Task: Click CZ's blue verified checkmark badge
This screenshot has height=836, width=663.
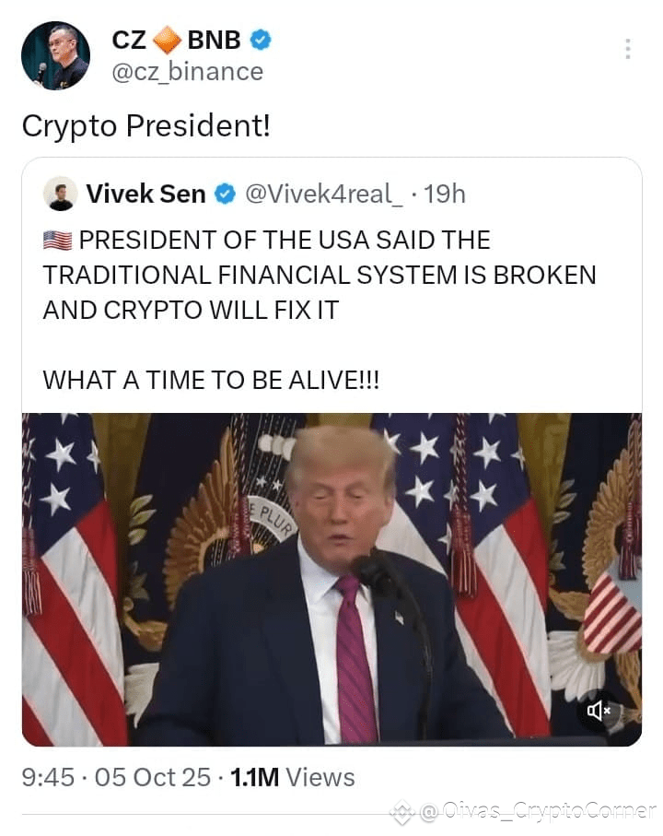Action: click(261, 40)
